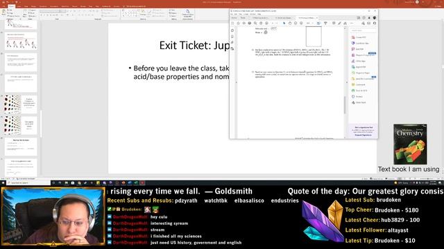The height and width of the screenshot is (249, 444).
Task: Open Organize Pages tool in Acrobat
Action: [x=361, y=73]
